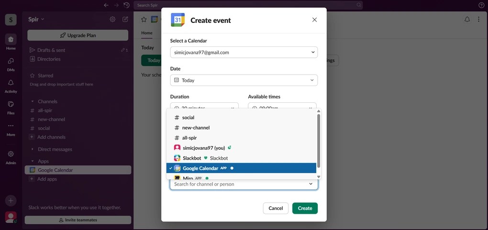This screenshot has width=488, height=230.
Task: Click the plus icon next to Add channels
Action: click(x=32, y=137)
